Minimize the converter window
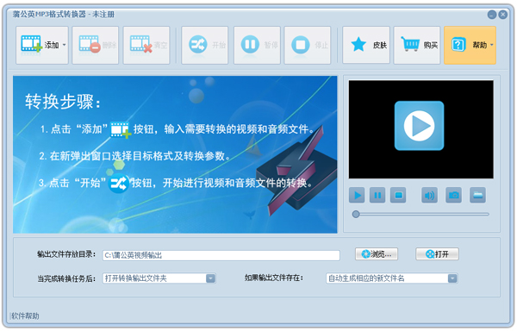Image resolution: width=517 pixels, height=331 pixels. coord(492,15)
